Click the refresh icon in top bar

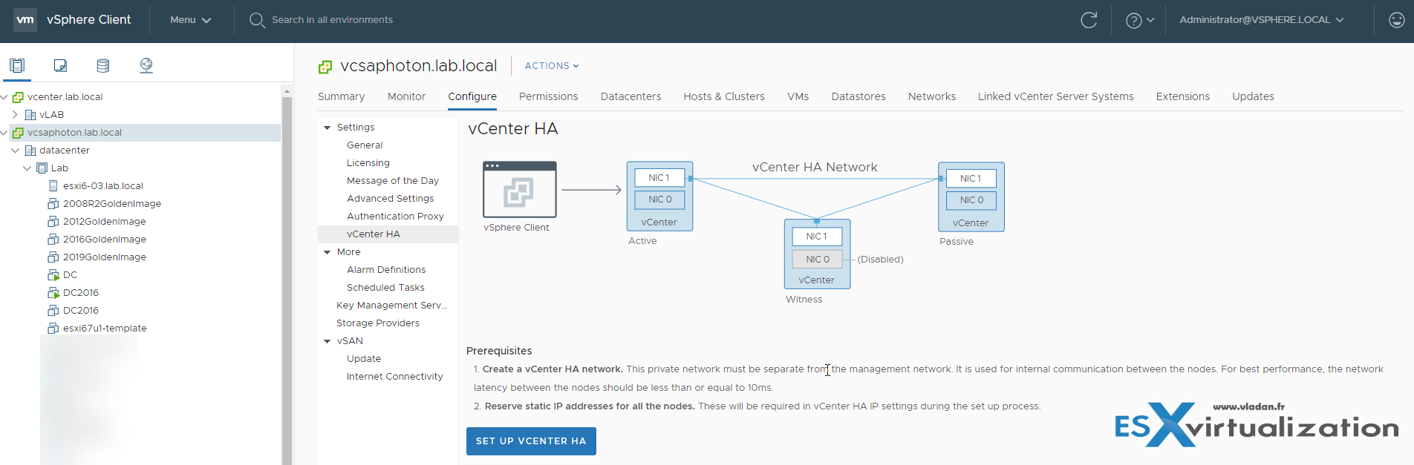[1089, 20]
